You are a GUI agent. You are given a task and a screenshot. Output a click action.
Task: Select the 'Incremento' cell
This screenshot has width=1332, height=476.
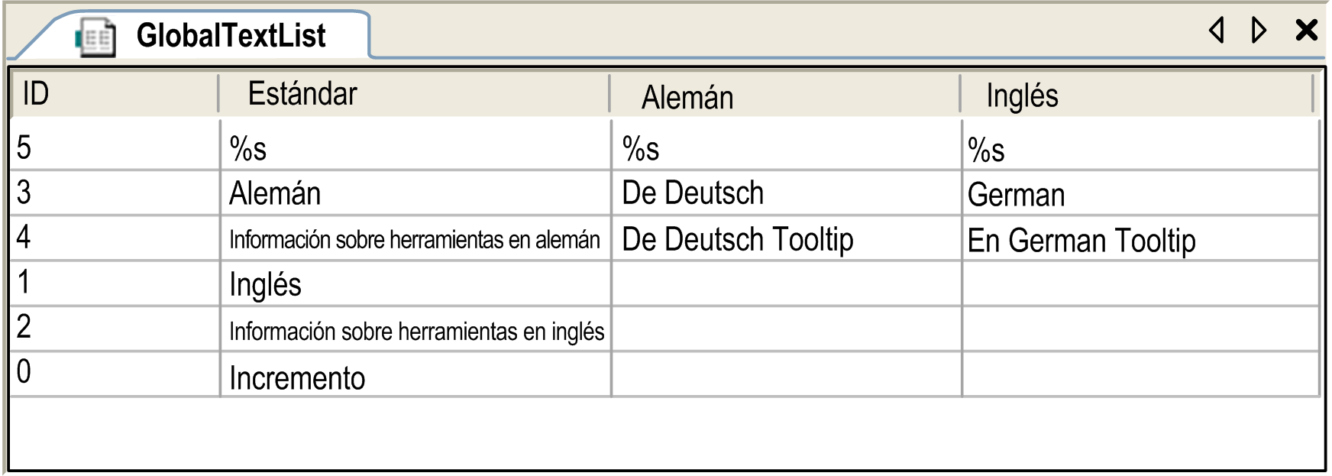coord(415,374)
